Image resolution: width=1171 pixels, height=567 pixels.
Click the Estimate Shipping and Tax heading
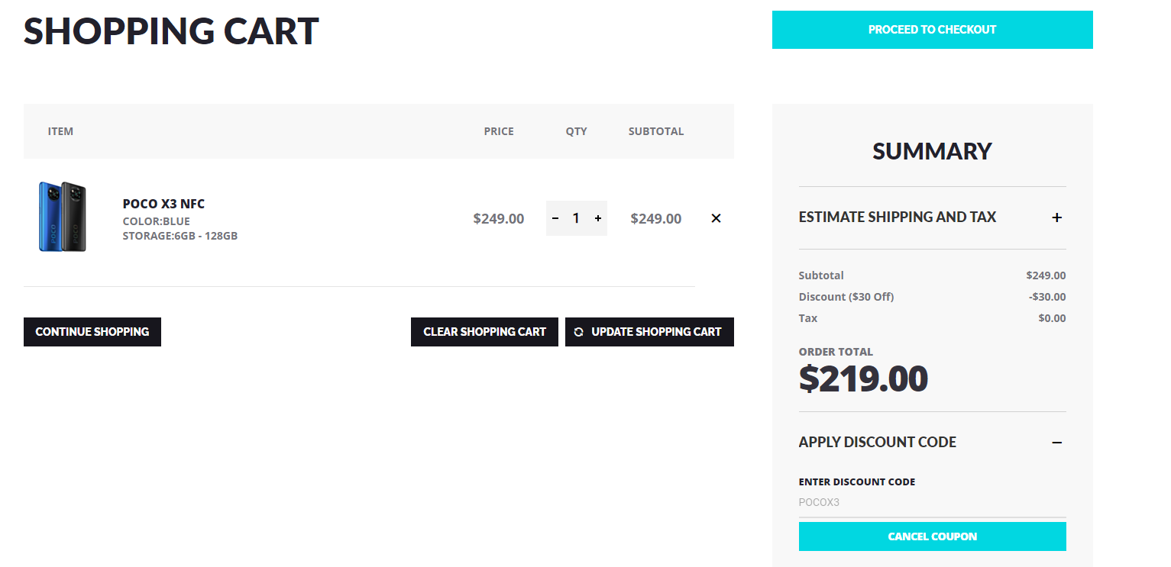coord(898,217)
